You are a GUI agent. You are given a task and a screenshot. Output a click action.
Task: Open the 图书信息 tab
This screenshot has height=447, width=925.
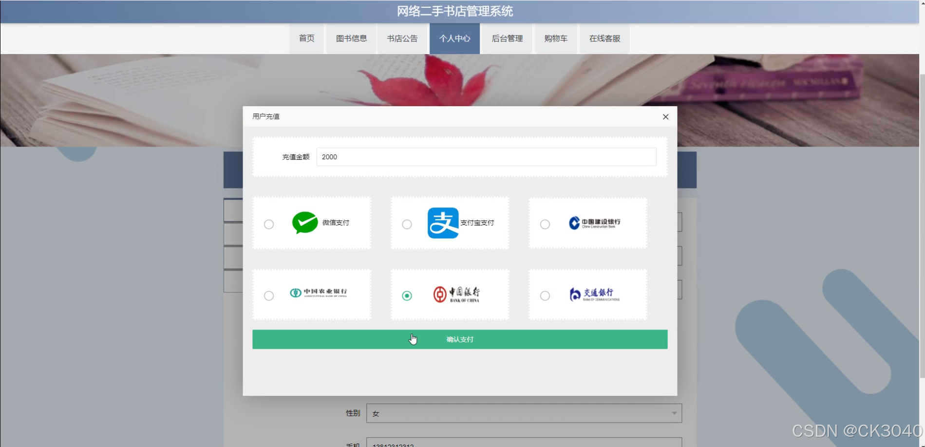click(351, 38)
